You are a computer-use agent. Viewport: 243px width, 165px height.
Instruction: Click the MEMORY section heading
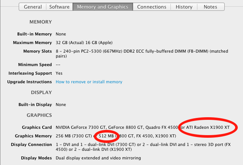pos(41,22)
